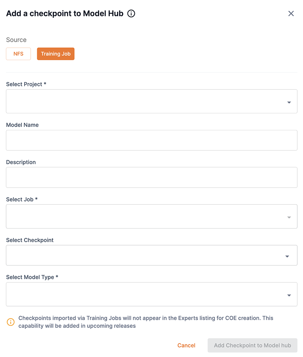303x357 pixels.
Task: Click into the Description field
Action: pos(151,177)
